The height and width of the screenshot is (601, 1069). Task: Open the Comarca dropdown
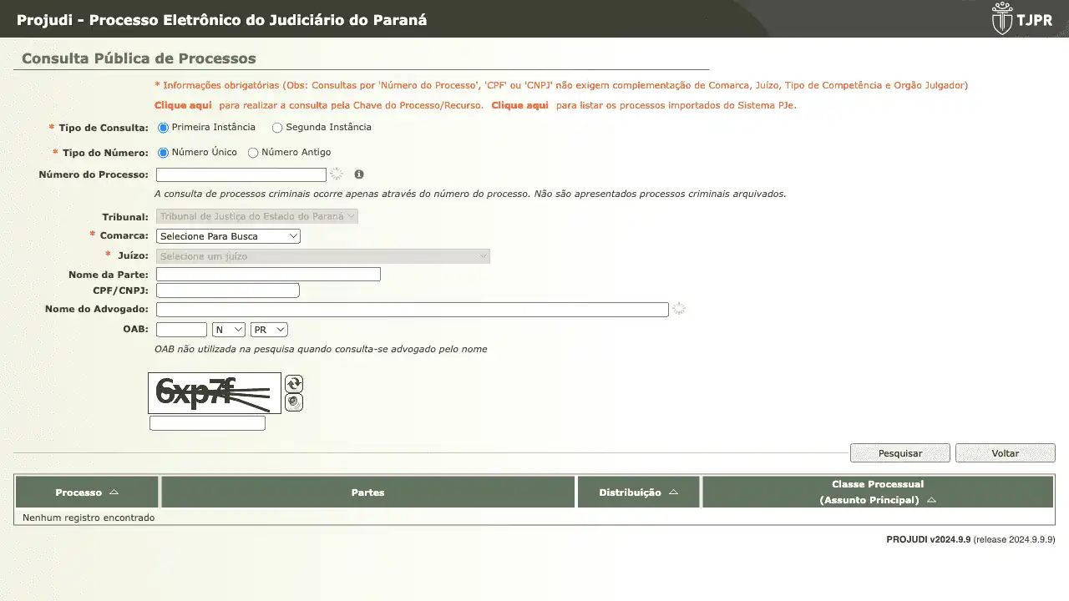click(x=228, y=236)
